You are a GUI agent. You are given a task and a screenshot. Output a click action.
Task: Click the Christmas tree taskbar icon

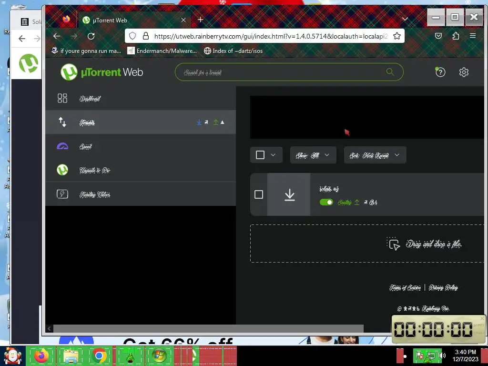point(130,356)
